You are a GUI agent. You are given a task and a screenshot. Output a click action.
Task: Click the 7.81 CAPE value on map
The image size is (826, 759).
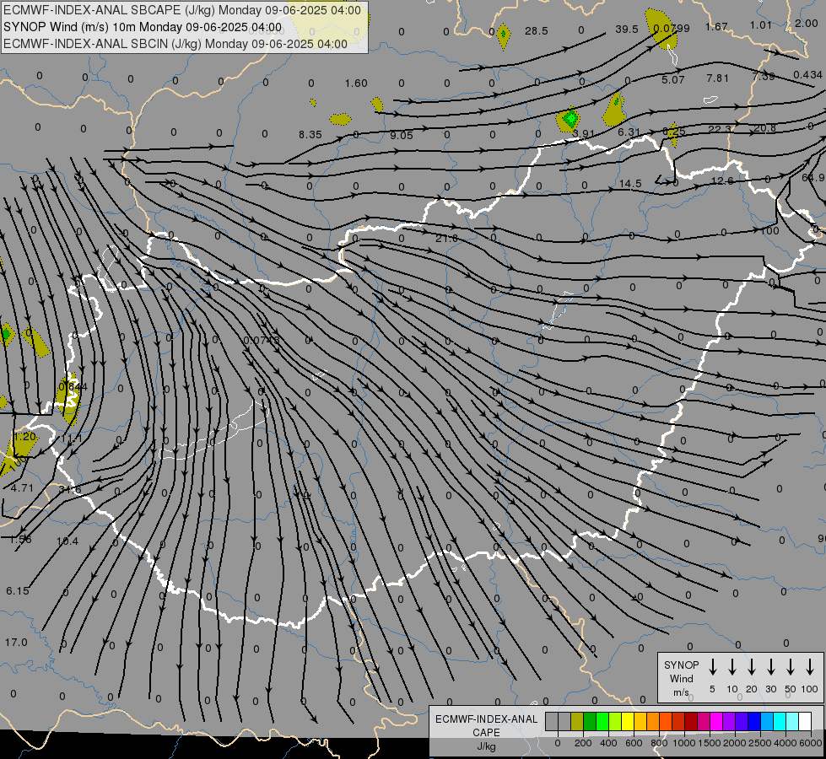[x=717, y=78]
